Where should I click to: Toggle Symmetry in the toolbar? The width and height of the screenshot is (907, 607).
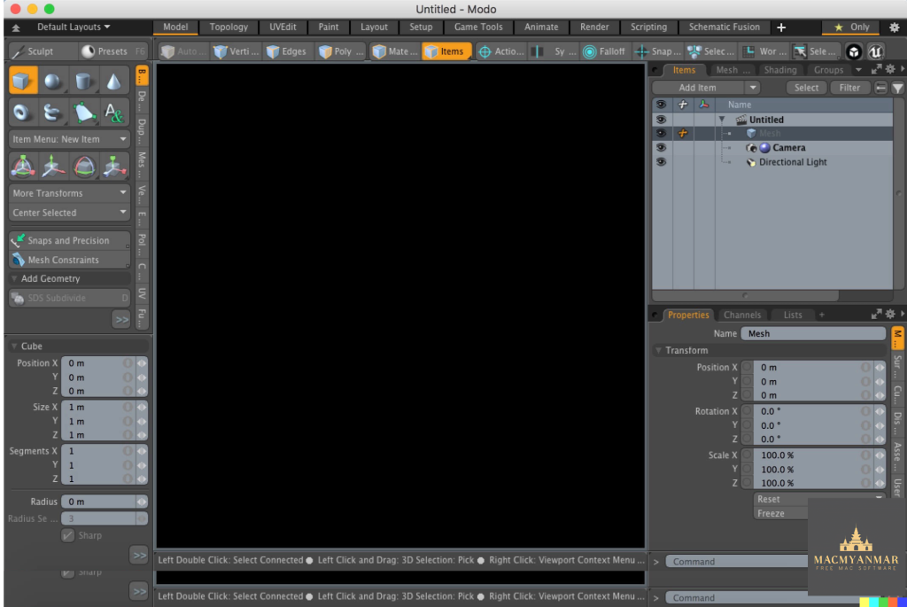point(554,51)
